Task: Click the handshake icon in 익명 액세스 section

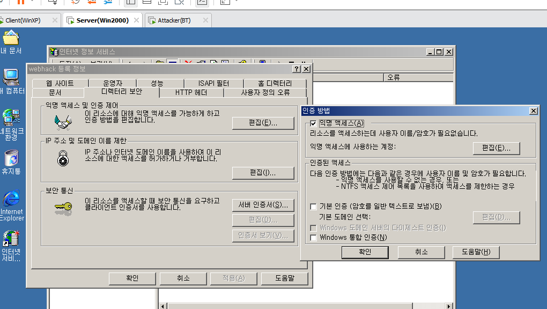Action: (63, 122)
